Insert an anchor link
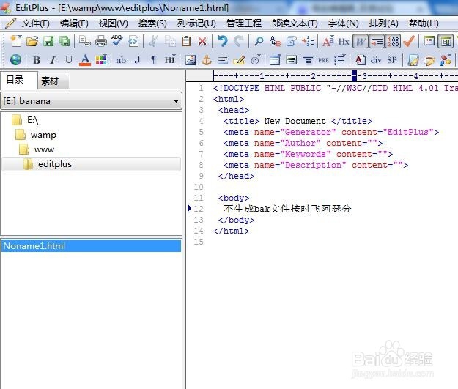The image size is (458, 389). click(207, 60)
